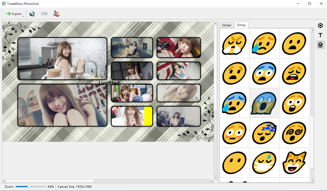Image resolution: width=327 pixels, height=191 pixels.
Task: Open the settings gear panel
Action: [x=320, y=26]
